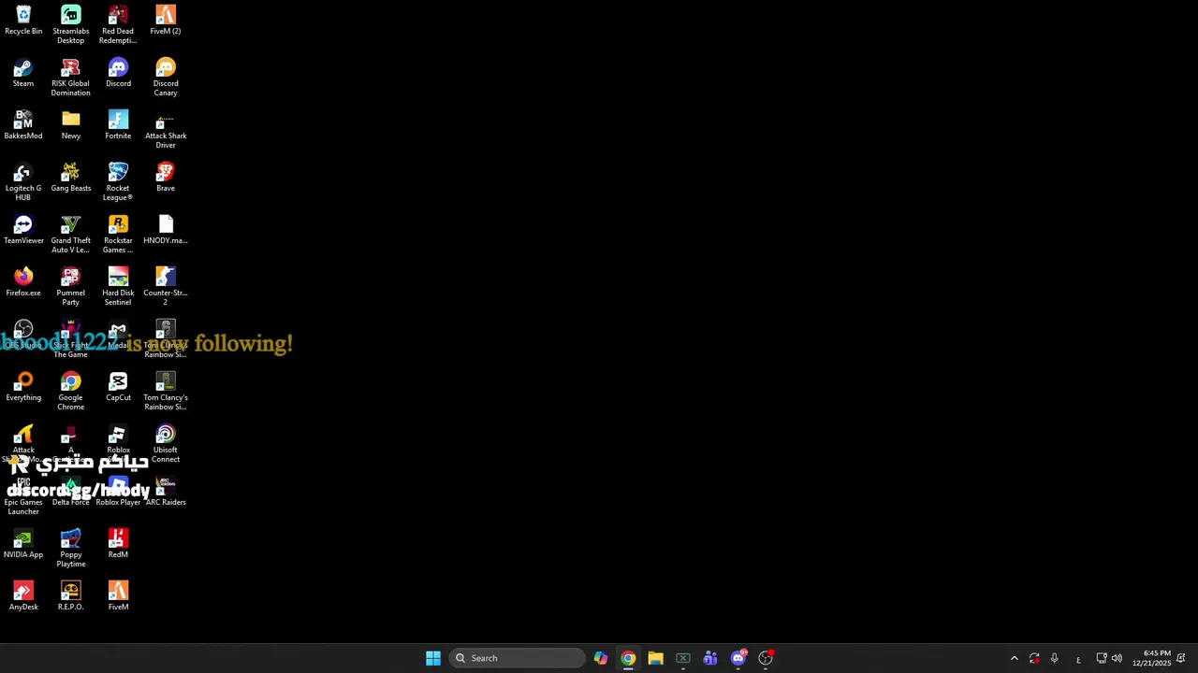Select the Pummel Party desktop shortcut
The image size is (1198, 673).
(71, 287)
